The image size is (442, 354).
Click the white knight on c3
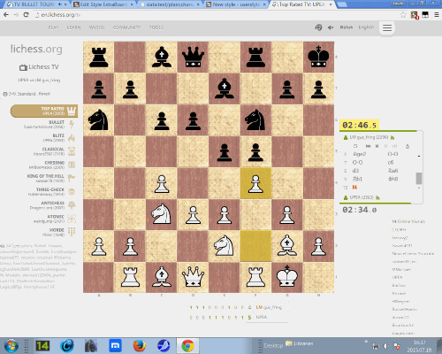161,214
